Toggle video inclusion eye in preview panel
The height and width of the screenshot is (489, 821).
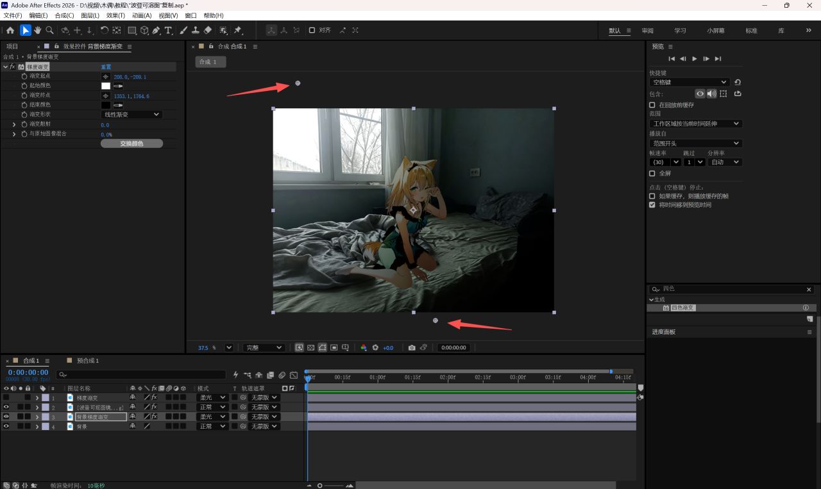click(x=700, y=94)
